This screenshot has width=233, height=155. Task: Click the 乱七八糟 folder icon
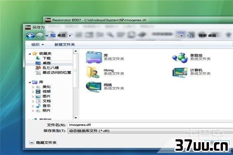tap(38, 68)
